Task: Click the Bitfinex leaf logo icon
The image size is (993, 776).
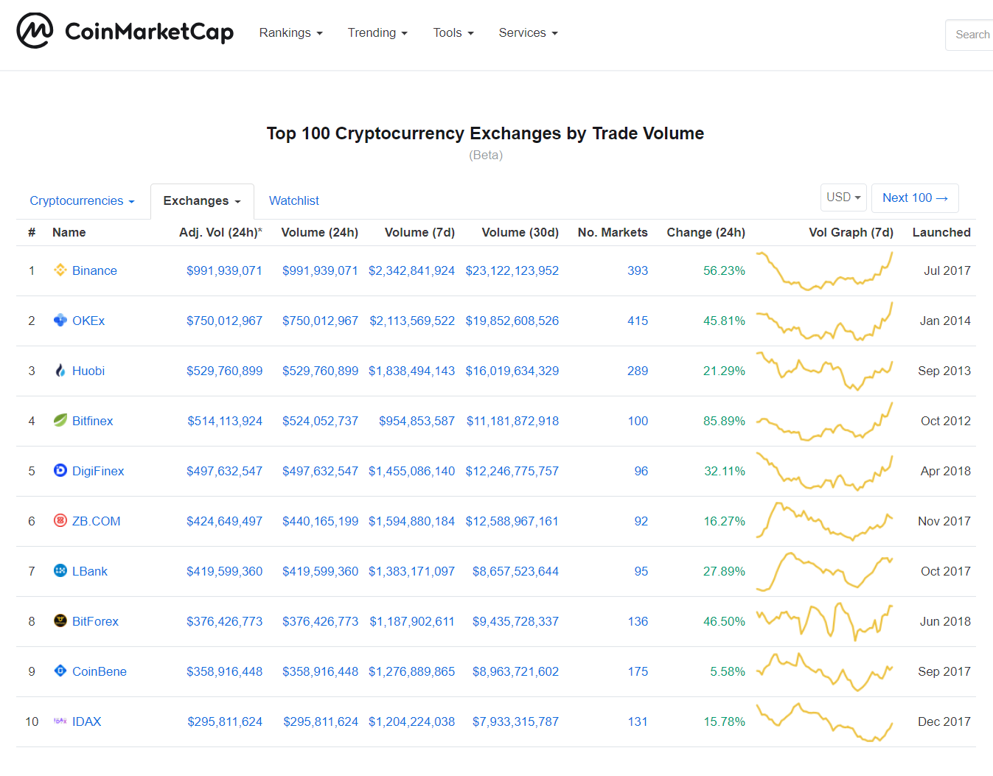Action: click(60, 421)
